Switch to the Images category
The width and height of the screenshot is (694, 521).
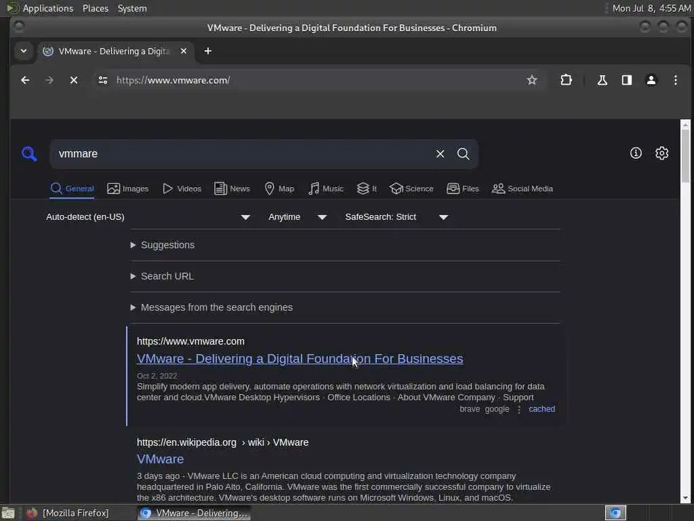coord(128,189)
